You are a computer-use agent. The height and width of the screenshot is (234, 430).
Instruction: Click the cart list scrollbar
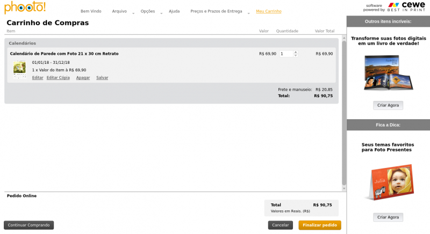(x=344, y=113)
